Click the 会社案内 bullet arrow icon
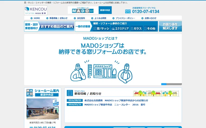Image resolution: width=206 pixels, height=128 pixels. [75, 18]
